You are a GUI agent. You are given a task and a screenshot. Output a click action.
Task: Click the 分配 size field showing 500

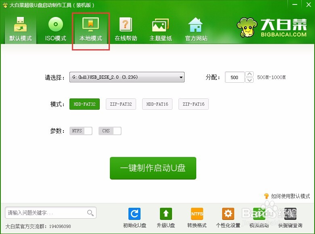pos(235,77)
